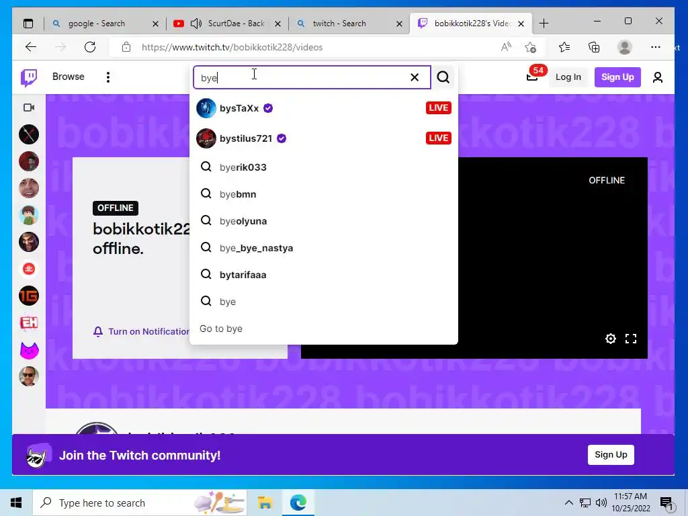Open the pink cat channel avatar in sidebar
The image size is (688, 516).
29,349
